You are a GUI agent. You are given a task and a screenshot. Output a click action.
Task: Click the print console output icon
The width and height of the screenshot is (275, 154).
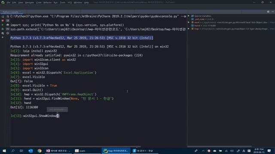[x=8, y=25]
